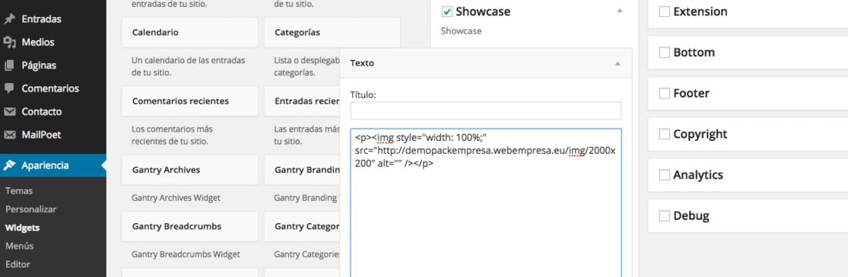
Task: Click the Entradas pin icon
Action: tap(9, 19)
